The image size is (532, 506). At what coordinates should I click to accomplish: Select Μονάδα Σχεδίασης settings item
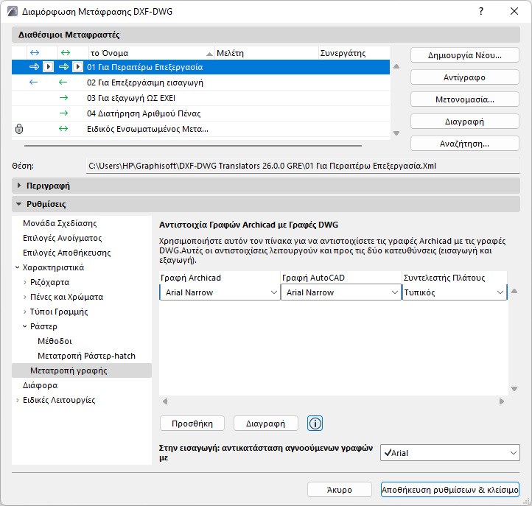coord(60,223)
